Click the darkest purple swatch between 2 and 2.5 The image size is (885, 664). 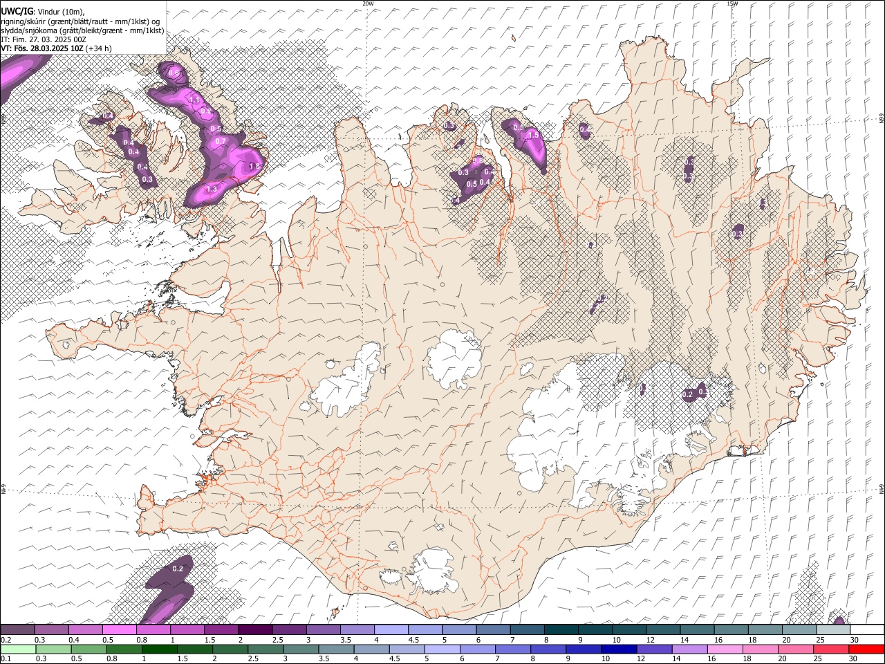pos(255,630)
